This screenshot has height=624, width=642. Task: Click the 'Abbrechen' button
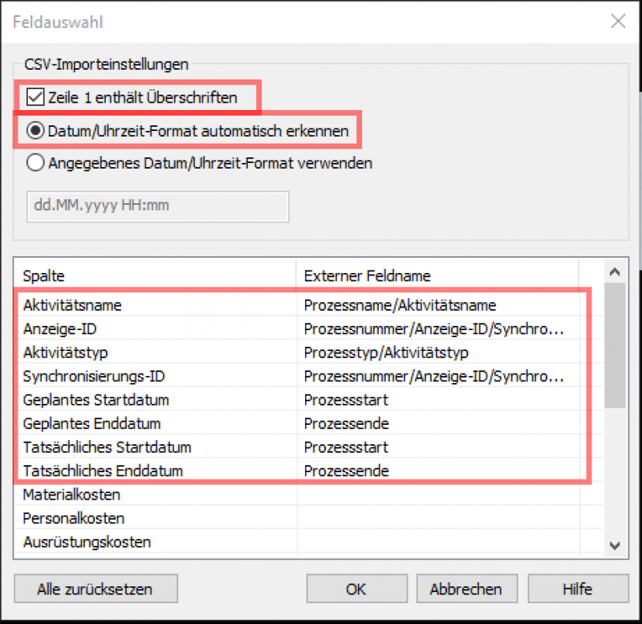pyautogui.click(x=465, y=589)
